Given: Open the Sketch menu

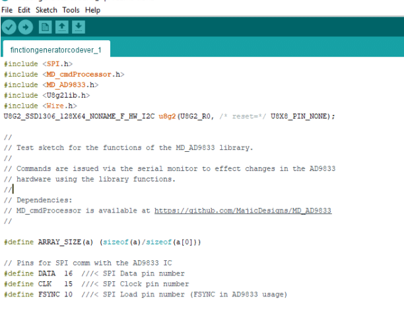Looking at the screenshot, I should pos(46,10).
